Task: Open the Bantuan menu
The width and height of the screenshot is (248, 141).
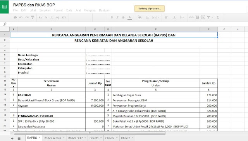Action: pos(104,10)
